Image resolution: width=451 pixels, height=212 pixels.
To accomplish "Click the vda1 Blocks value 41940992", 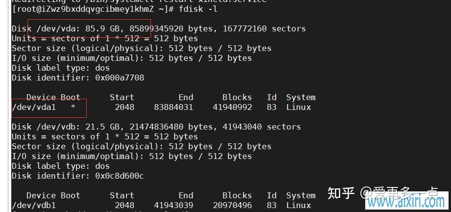I will (x=232, y=107).
